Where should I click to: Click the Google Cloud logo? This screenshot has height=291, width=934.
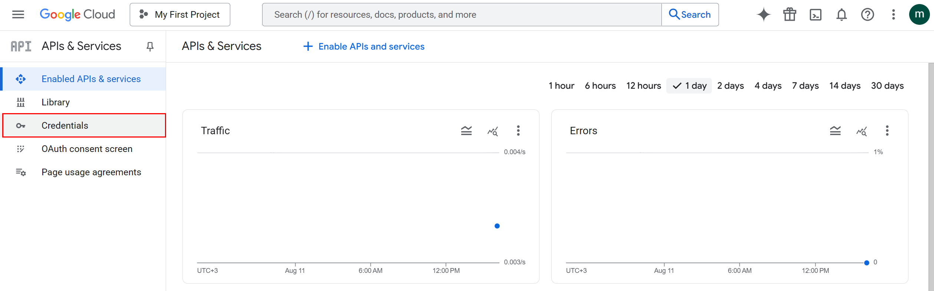(x=77, y=14)
